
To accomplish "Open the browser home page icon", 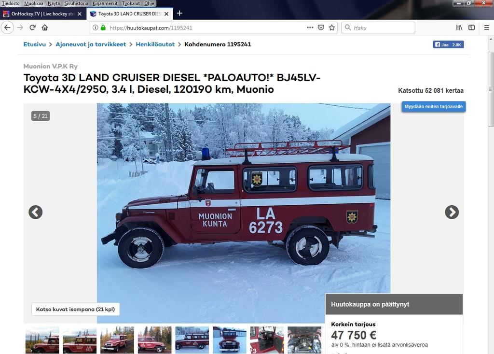I will coord(45,28).
